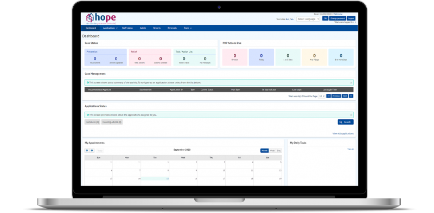Open the 8 or more Days tile

click(x=341, y=57)
